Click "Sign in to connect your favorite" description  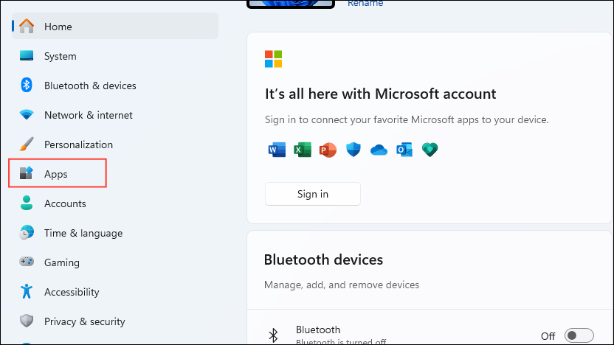click(x=407, y=119)
